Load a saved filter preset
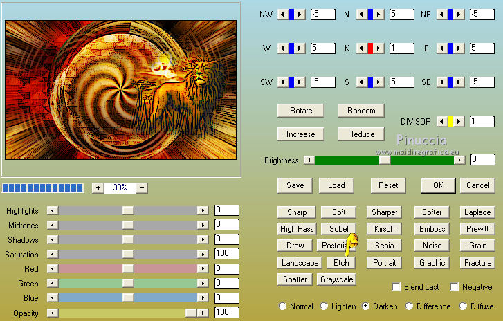This screenshot has height=321, width=503. (x=336, y=185)
